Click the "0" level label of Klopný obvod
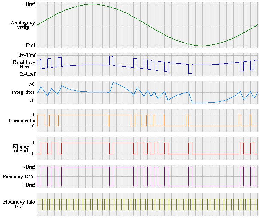 [x=33, y=154]
